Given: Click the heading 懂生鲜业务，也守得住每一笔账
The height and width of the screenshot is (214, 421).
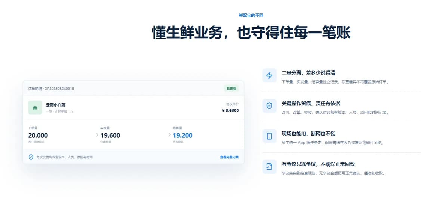Looking at the screenshot, I should pyautogui.click(x=251, y=33).
